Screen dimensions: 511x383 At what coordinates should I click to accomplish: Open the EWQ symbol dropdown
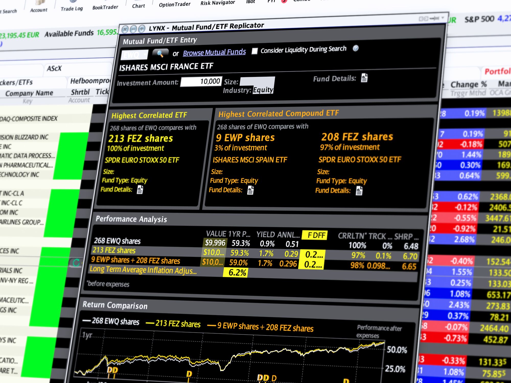pos(145,54)
